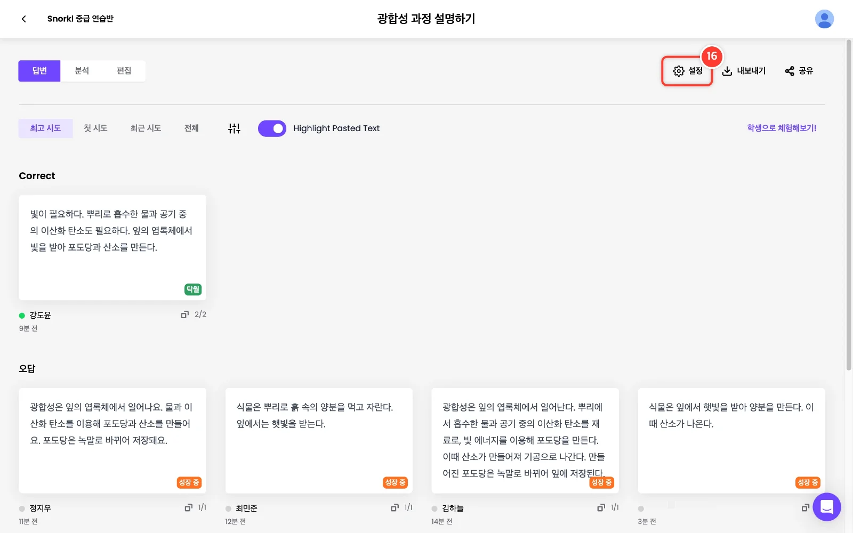Open attempts icon for 김하늘's card
Image resolution: width=853 pixels, height=533 pixels.
point(601,507)
